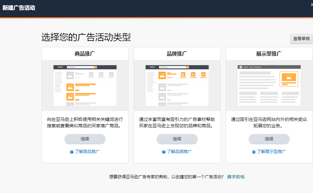313x193 pixels.
Task: Open the 了解商品推广 link
Action: point(87,152)
